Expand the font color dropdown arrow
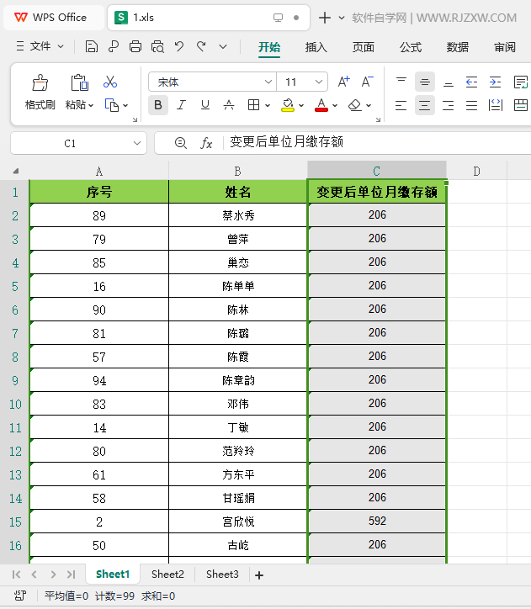 click(335, 105)
